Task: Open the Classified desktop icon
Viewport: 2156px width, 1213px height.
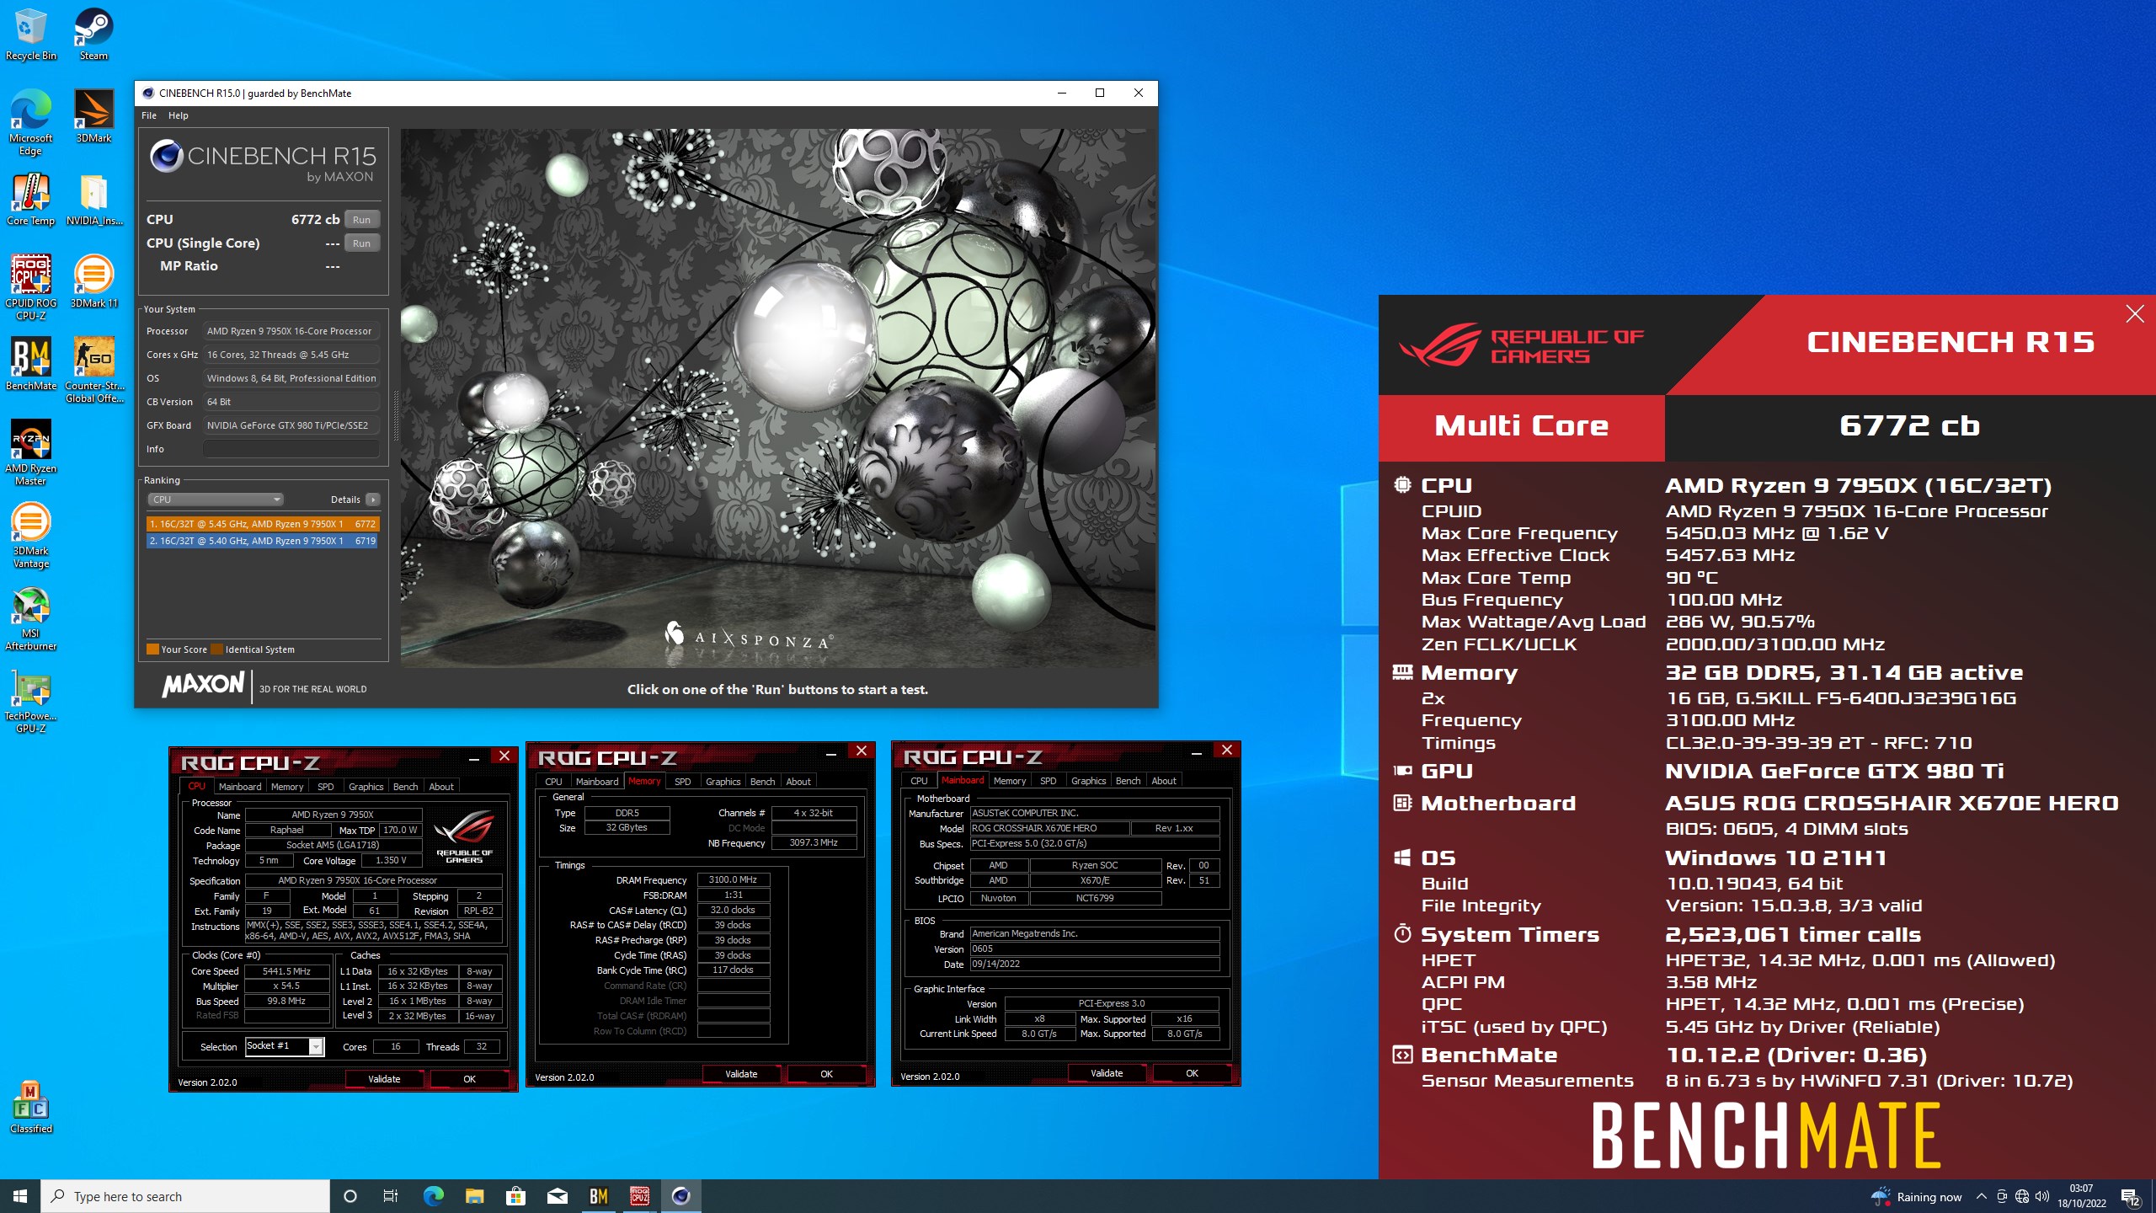Action: pos(30,1107)
